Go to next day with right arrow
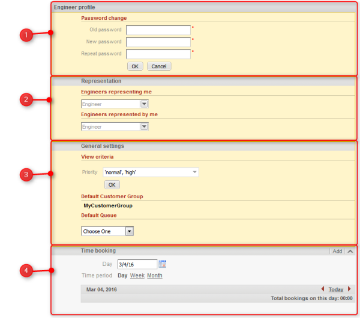 350,289
